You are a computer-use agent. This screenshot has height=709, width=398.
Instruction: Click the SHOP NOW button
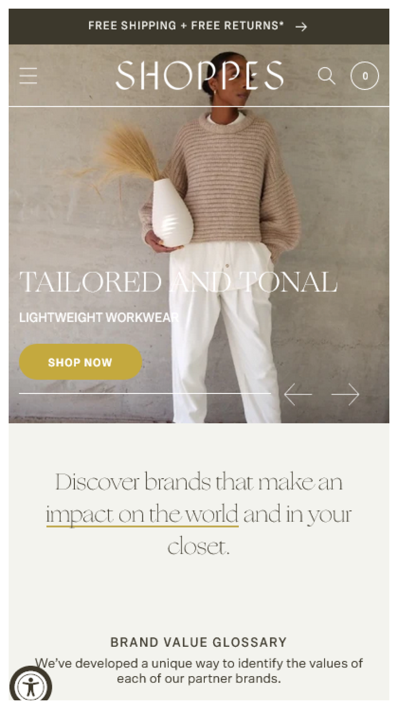click(80, 362)
